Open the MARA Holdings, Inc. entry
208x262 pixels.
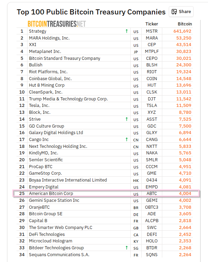point(49,38)
